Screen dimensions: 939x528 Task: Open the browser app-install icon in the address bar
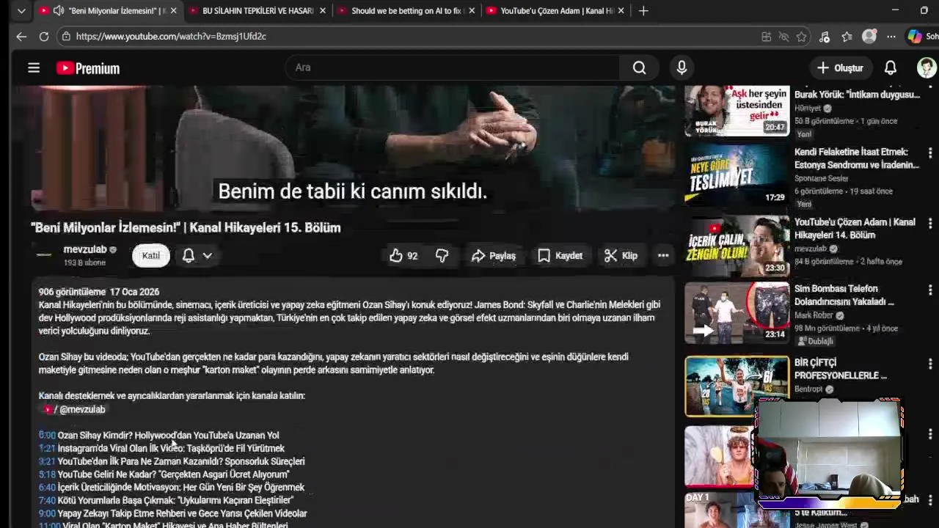pyautogui.click(x=766, y=36)
